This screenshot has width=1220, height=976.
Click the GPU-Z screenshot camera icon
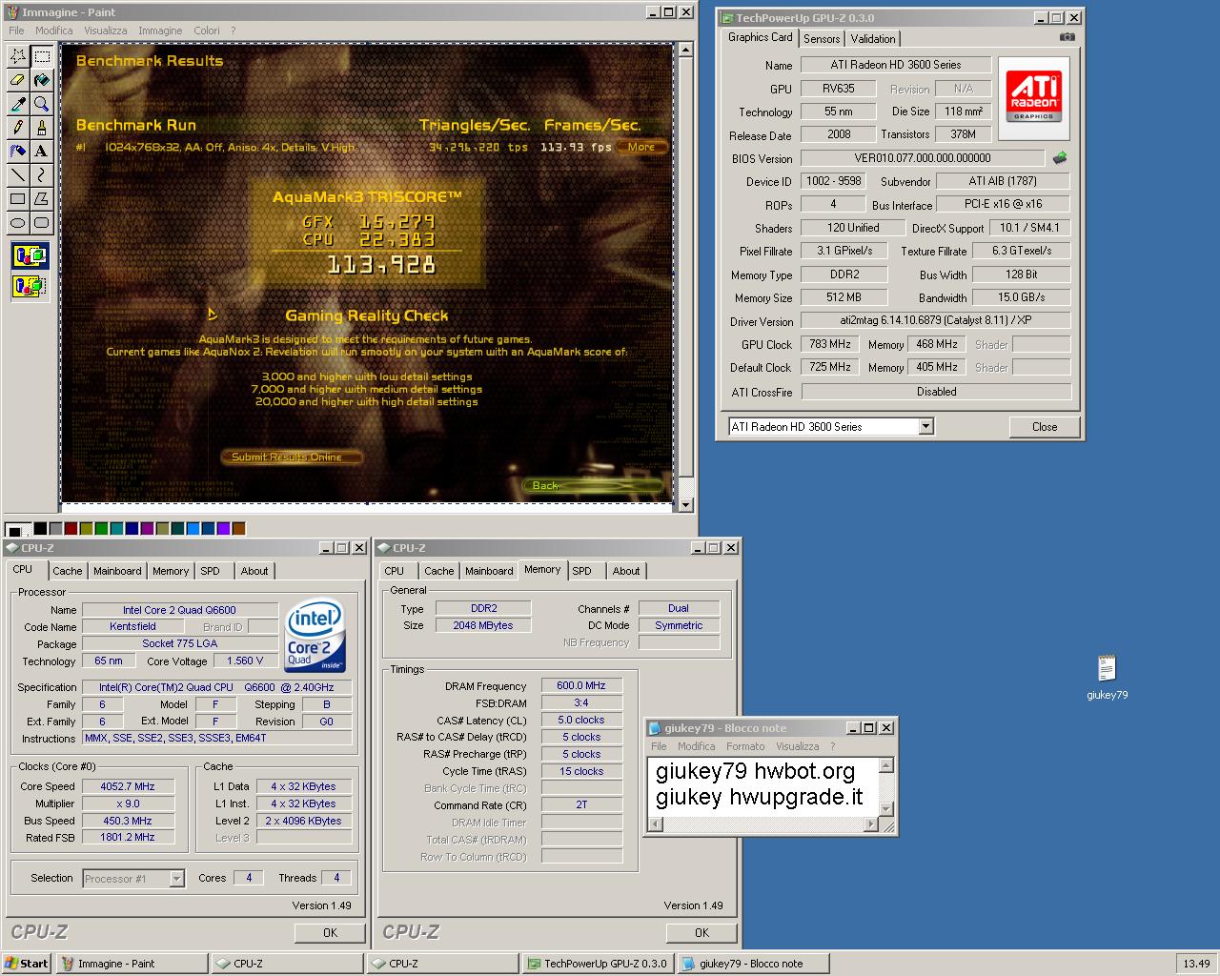[1067, 37]
